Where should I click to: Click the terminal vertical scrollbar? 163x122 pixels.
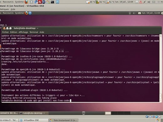pyautogui.click(x=160, y=68)
